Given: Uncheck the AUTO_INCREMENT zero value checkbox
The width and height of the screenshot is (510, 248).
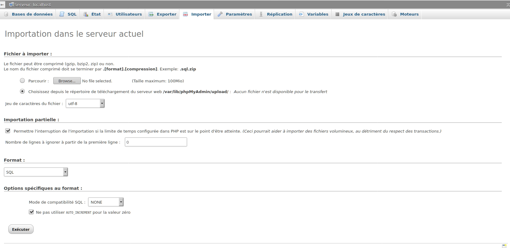Looking at the screenshot, I should click(31, 212).
